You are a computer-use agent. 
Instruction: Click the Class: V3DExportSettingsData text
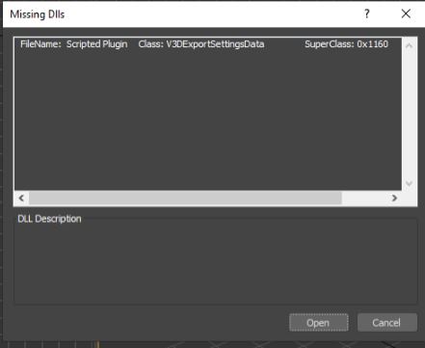(x=201, y=44)
